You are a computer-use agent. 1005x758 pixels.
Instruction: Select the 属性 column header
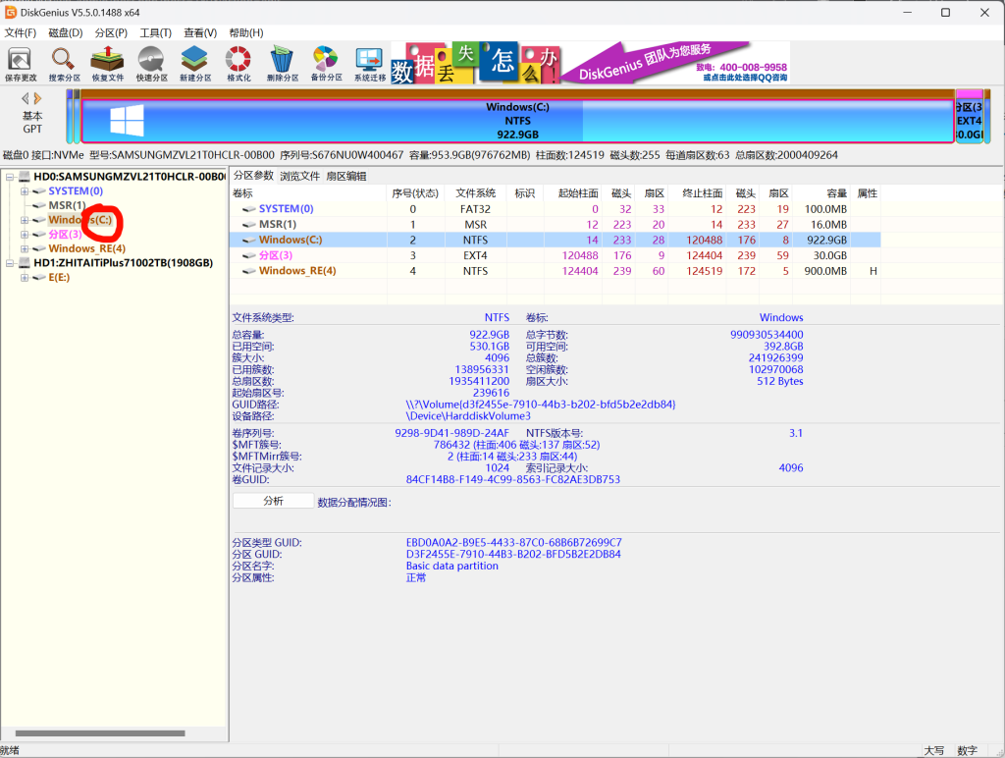(868, 193)
